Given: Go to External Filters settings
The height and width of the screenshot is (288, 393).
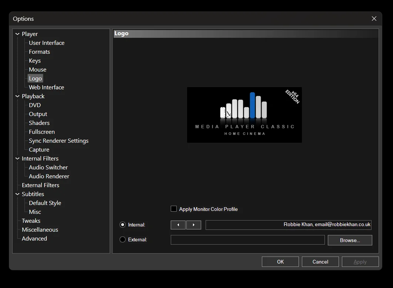Looking at the screenshot, I should click(x=40, y=185).
